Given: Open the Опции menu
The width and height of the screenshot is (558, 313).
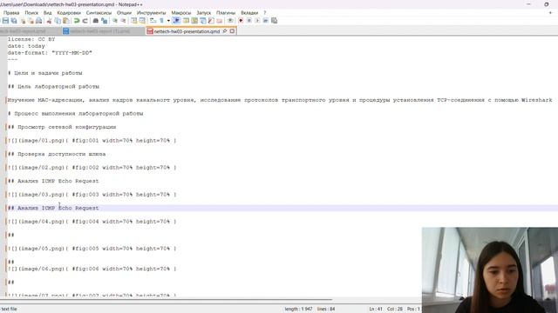Looking at the screenshot, I should tap(124, 13).
